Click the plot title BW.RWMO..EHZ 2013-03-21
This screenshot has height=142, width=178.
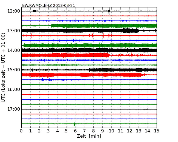pyautogui.click(x=48, y=5)
